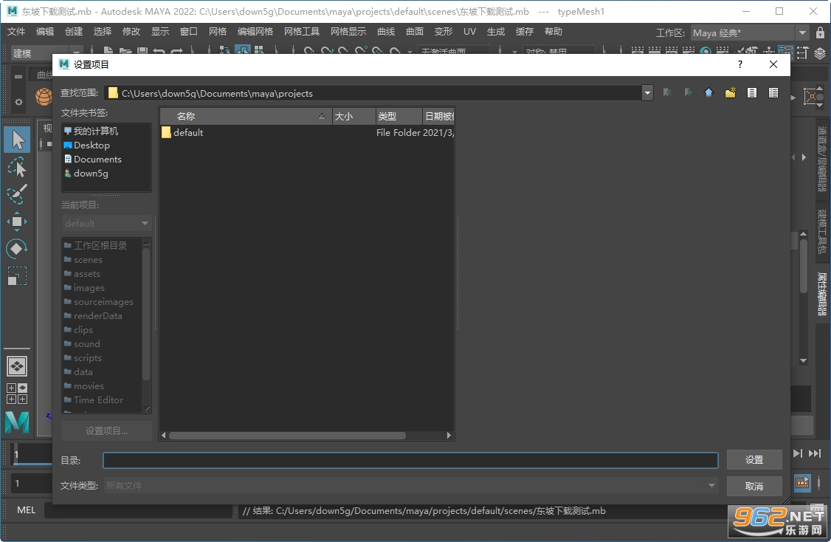Open the 文件 menu
This screenshot has width=831, height=542.
click(16, 31)
